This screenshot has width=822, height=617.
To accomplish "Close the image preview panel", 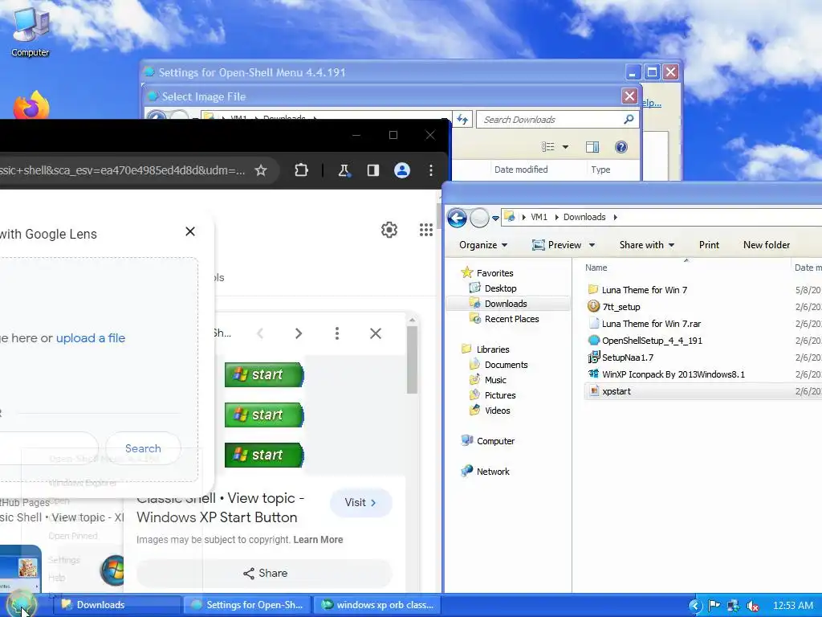I will pyautogui.click(x=376, y=333).
